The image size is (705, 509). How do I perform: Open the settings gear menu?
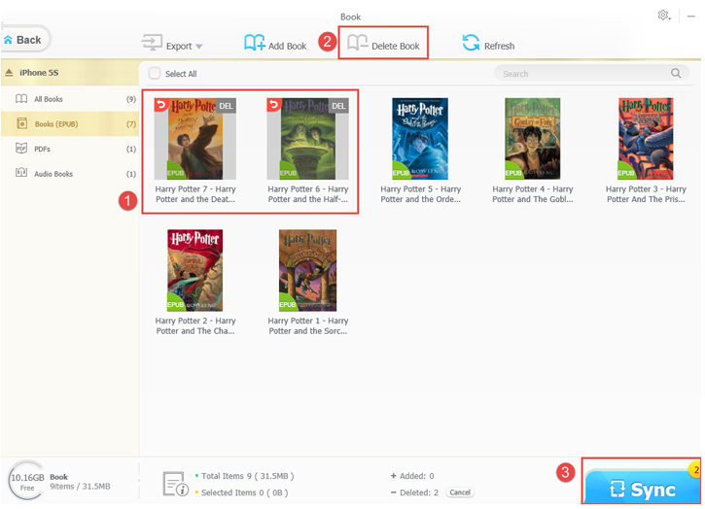click(x=663, y=16)
